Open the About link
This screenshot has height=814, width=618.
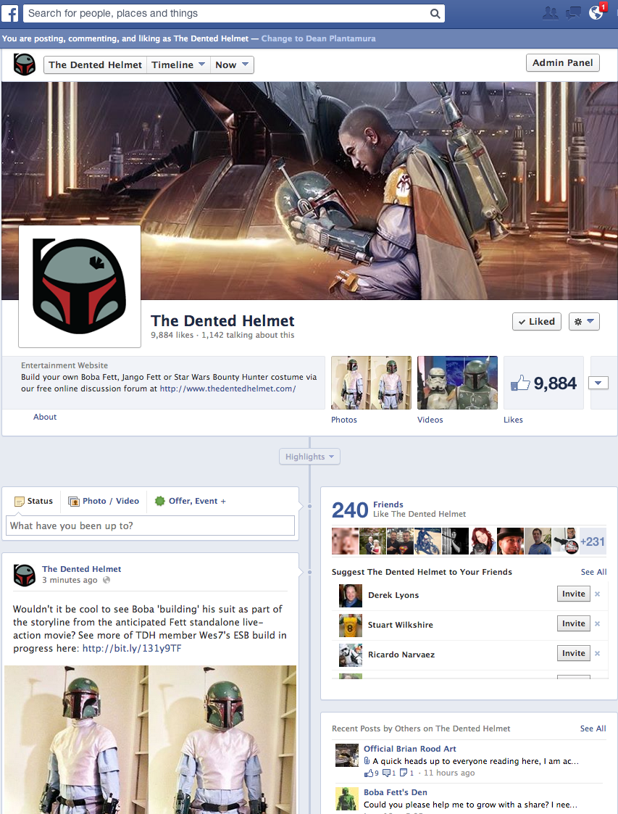(x=45, y=417)
